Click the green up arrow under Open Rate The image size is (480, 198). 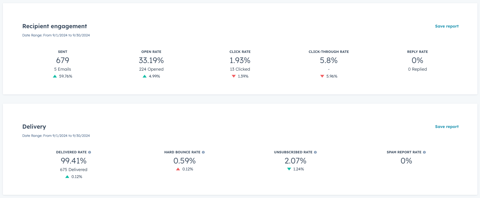click(145, 76)
